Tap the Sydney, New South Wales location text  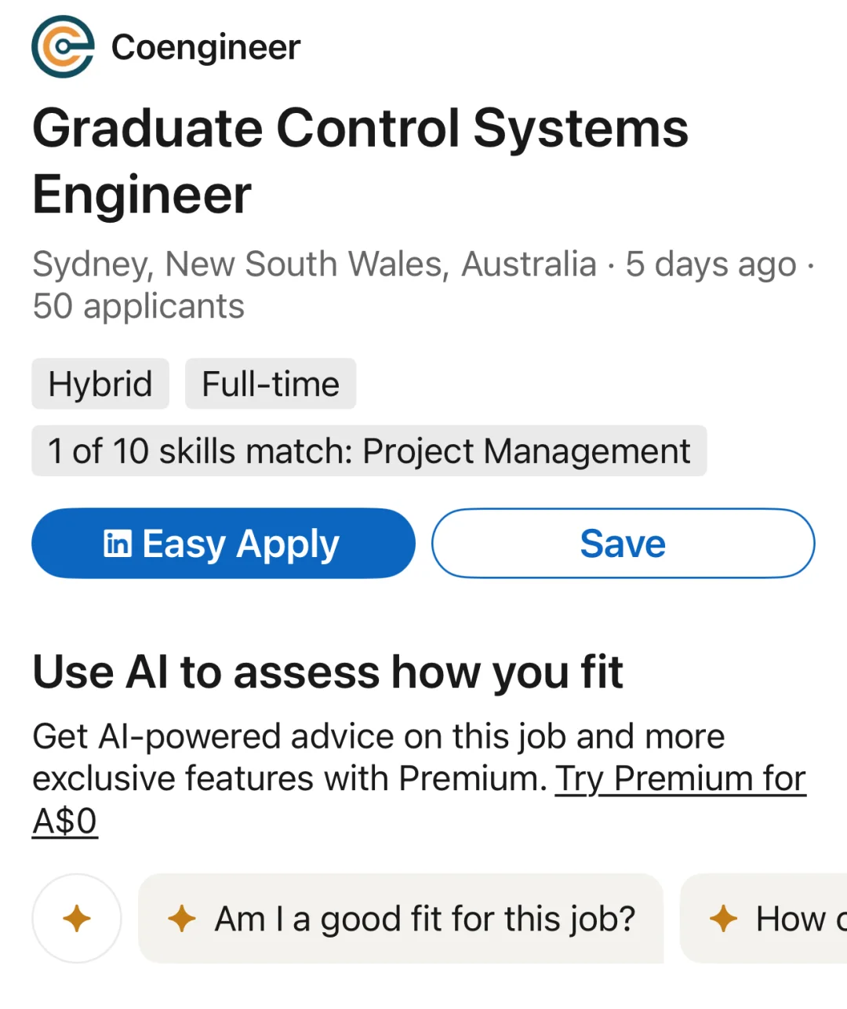coord(314,264)
